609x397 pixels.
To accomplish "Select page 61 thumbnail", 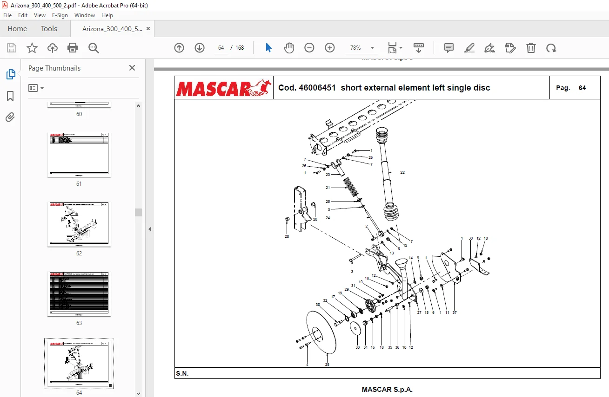I will 79,155.
